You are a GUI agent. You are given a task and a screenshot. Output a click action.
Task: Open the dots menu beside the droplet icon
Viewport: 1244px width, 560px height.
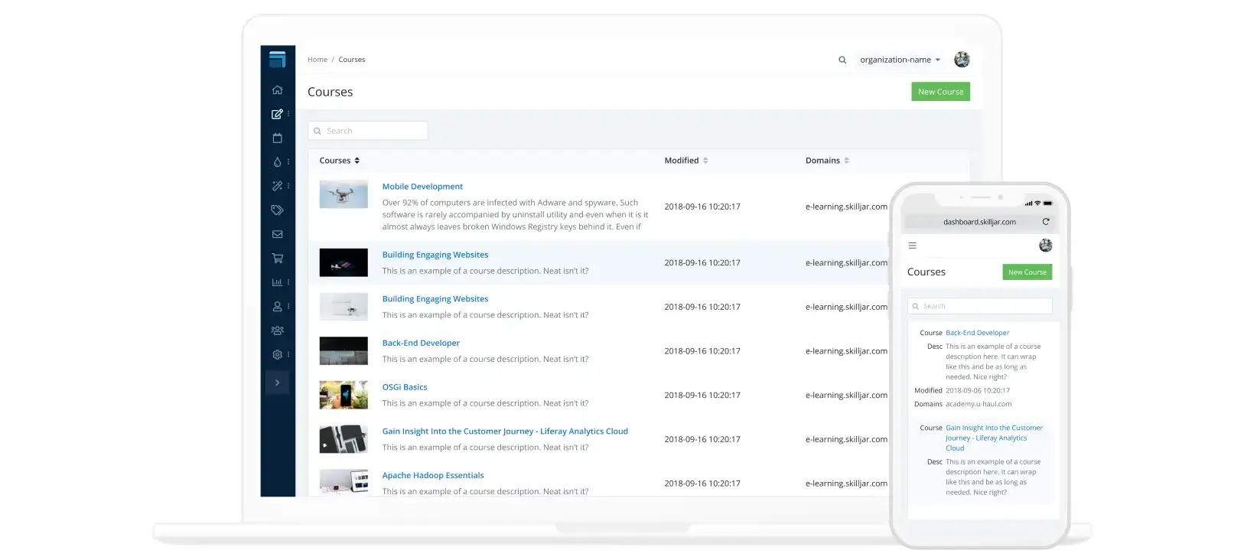click(288, 162)
